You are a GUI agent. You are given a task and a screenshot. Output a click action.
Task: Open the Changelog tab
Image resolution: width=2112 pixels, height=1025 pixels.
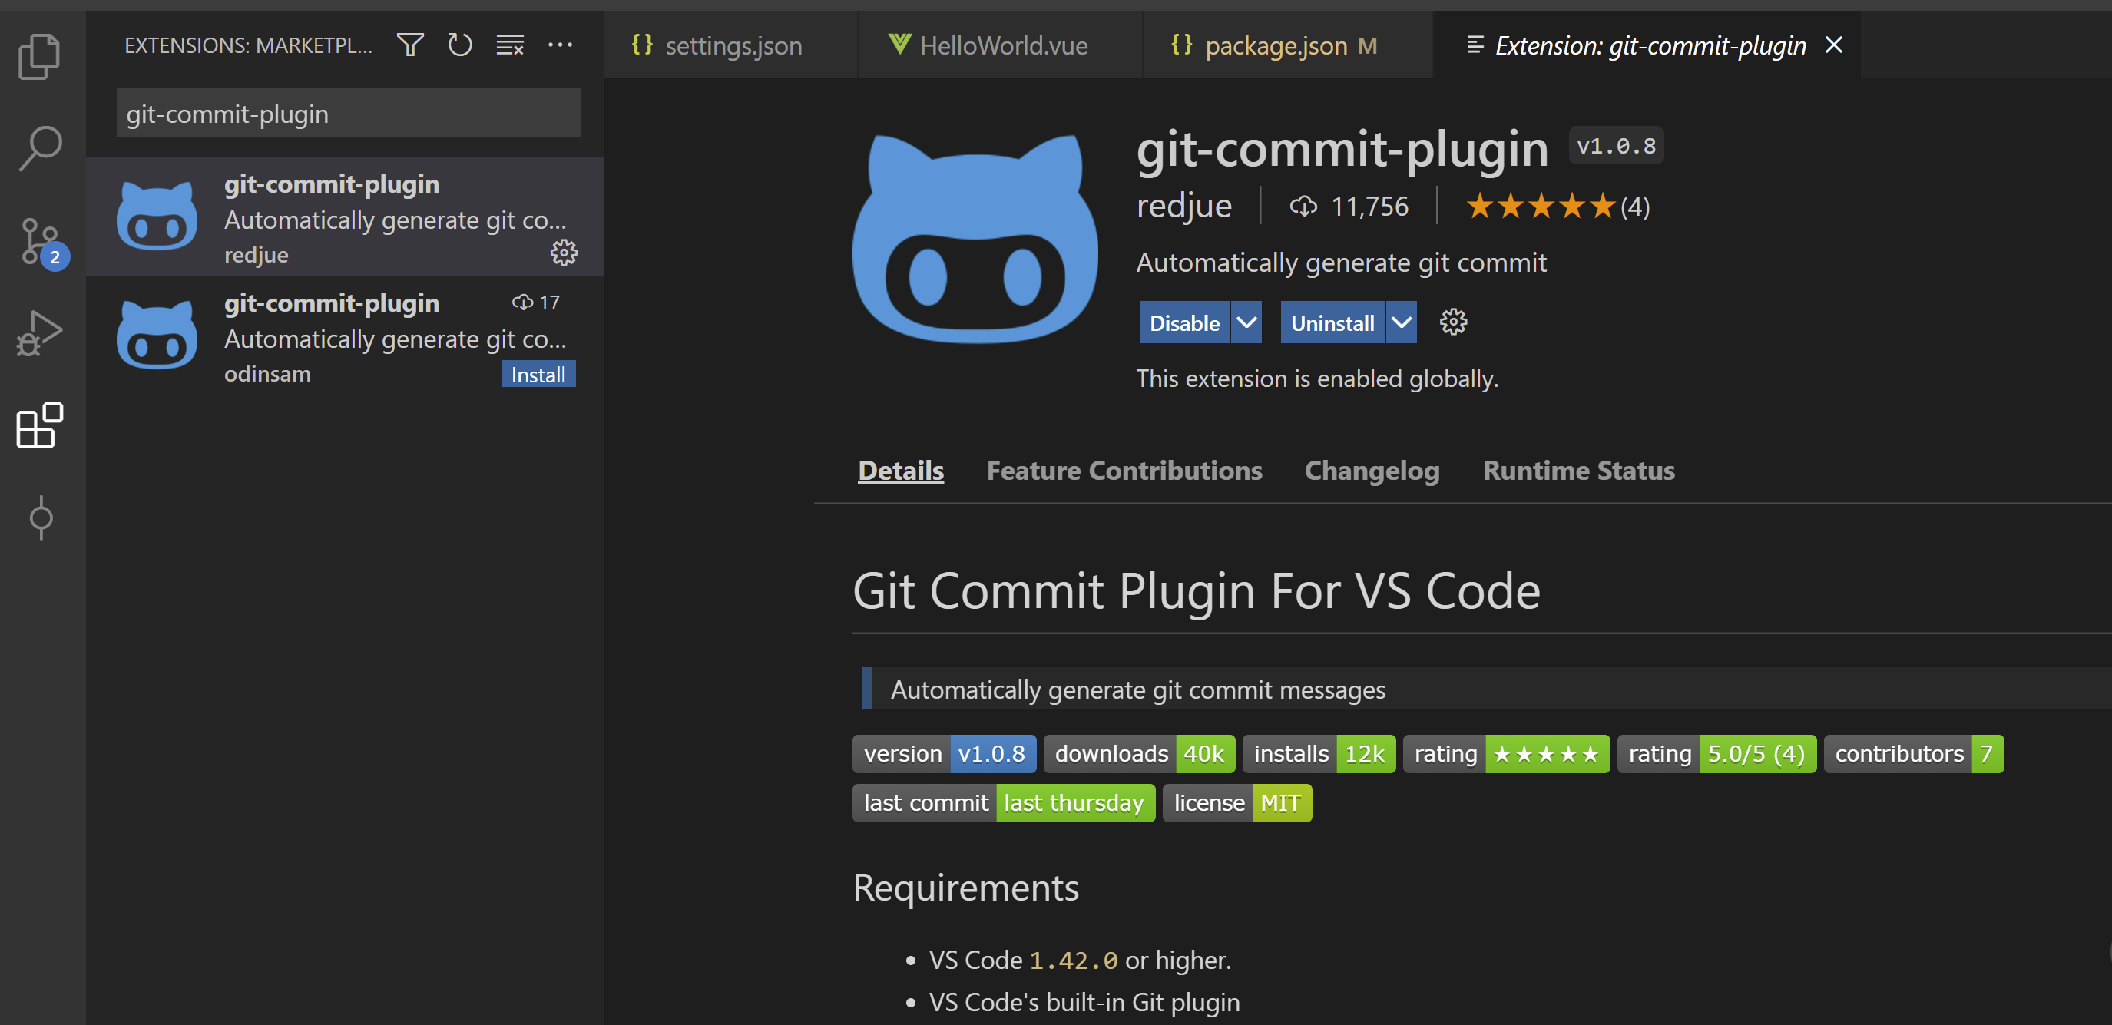pyautogui.click(x=1372, y=471)
